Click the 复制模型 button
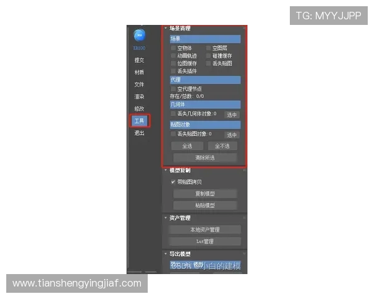Image resolution: width=374 pixels, height=299 pixels. coord(205,194)
